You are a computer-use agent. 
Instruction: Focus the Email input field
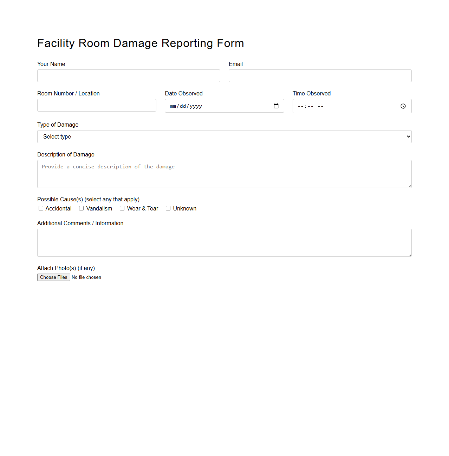tap(320, 75)
